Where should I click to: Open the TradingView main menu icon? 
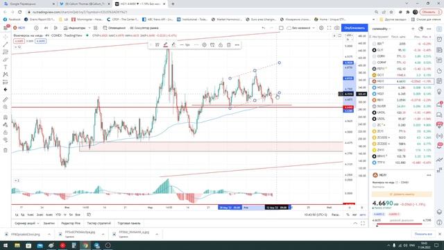click(x=6, y=28)
